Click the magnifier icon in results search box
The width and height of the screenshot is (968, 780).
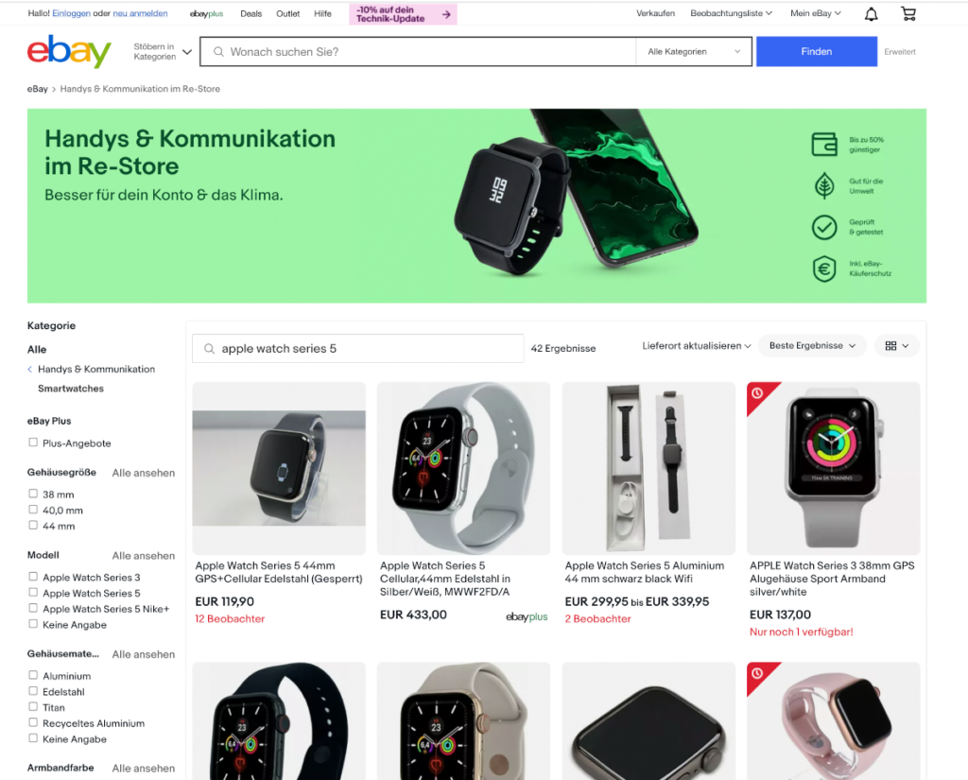pos(209,349)
